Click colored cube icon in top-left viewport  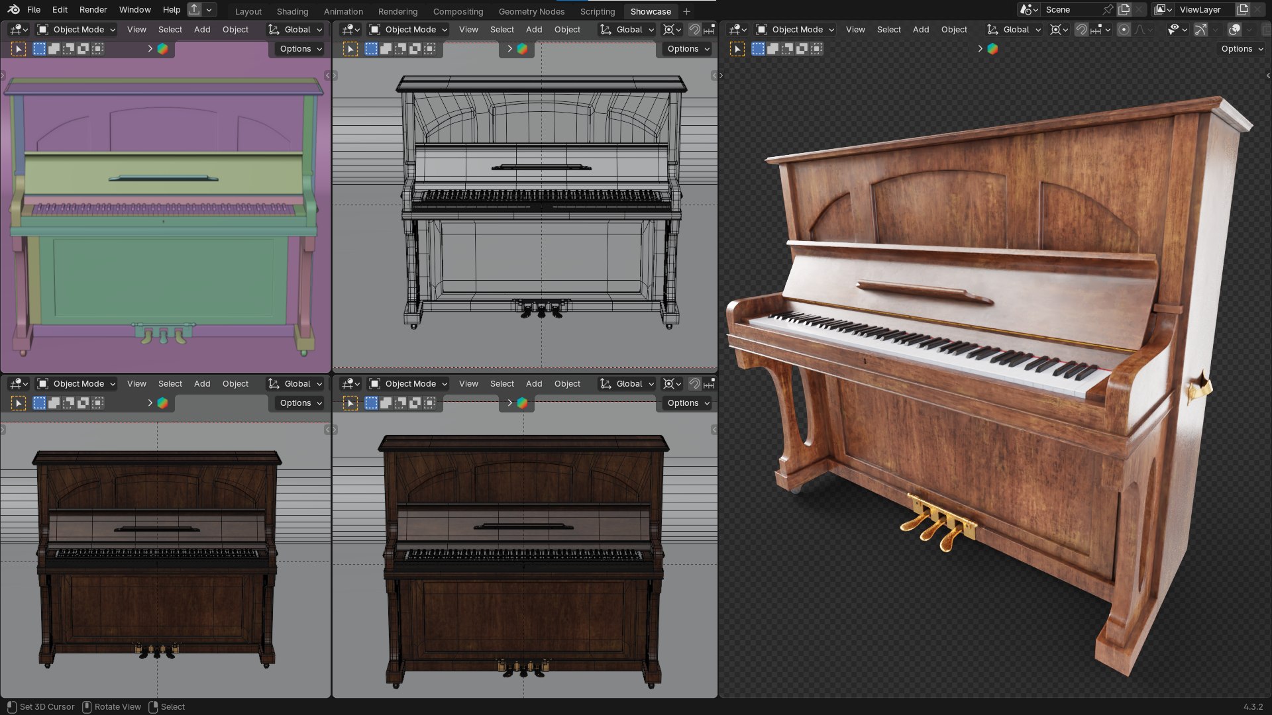(x=162, y=48)
